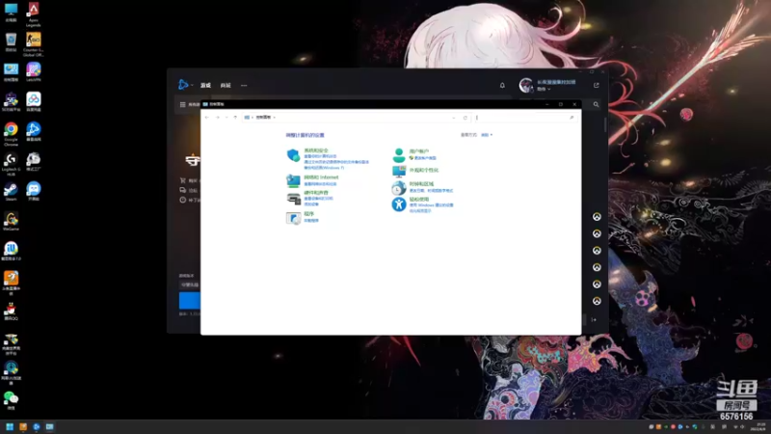Image resolution: width=771 pixels, height=434 pixels.
Task: Open Programs category icon
Action: click(x=293, y=218)
